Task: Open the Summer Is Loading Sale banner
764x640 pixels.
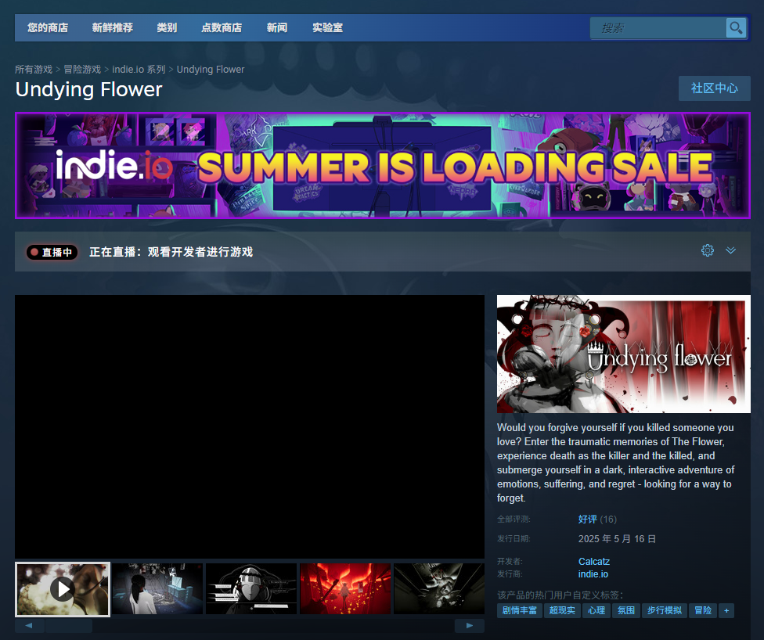Action: click(x=382, y=166)
